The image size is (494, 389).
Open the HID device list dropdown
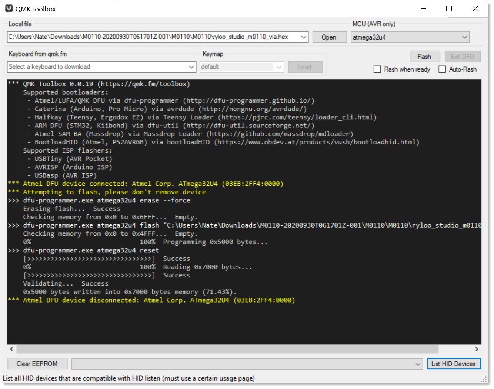[418, 364]
